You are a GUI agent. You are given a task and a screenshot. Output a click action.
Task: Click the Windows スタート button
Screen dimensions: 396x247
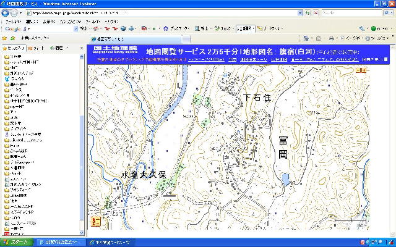point(17,243)
